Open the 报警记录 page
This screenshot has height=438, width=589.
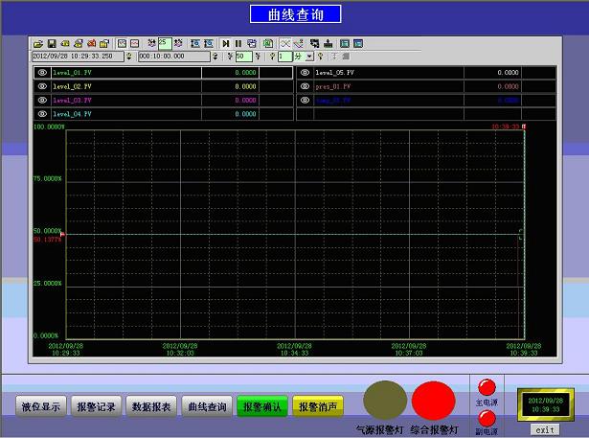[x=96, y=406]
